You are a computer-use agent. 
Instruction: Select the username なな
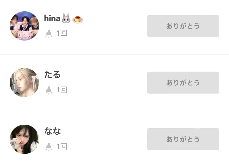click(x=53, y=131)
